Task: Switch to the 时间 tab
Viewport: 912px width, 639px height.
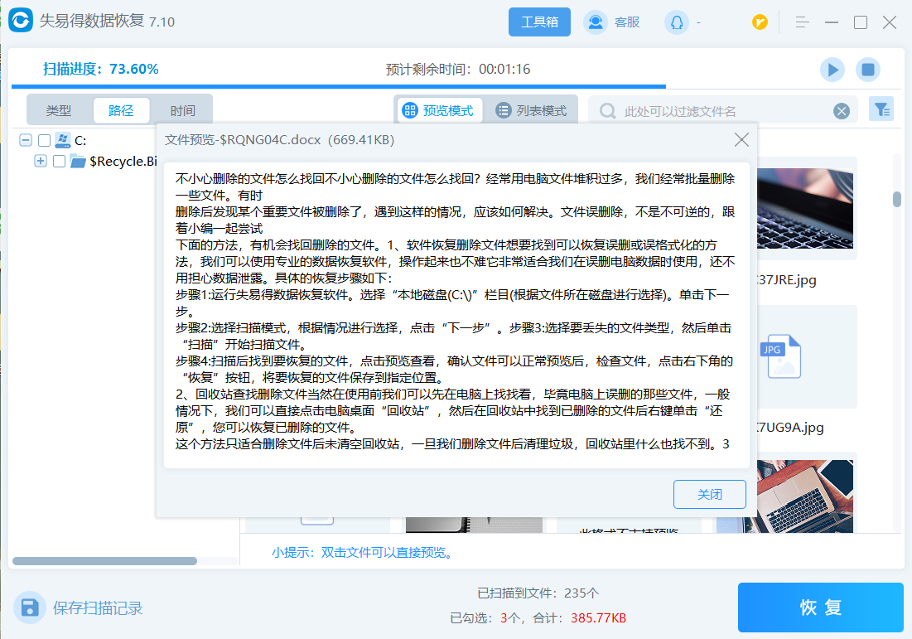Action: tap(182, 110)
